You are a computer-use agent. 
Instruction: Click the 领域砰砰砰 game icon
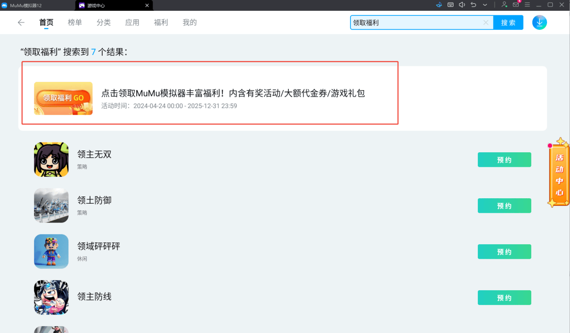(51, 251)
